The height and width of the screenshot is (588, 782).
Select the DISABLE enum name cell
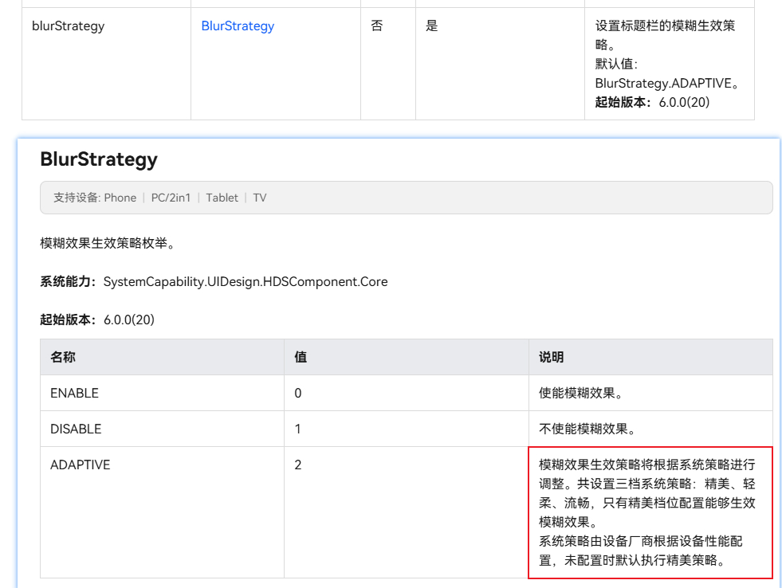tap(76, 429)
